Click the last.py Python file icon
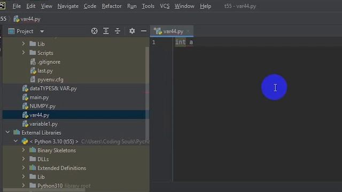This screenshot has width=342, height=192. tap(33, 71)
